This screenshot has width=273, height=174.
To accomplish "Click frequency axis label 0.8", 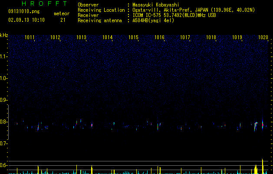I will 4,122.
